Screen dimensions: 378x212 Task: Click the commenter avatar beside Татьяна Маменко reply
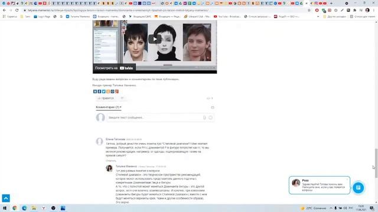point(109,168)
